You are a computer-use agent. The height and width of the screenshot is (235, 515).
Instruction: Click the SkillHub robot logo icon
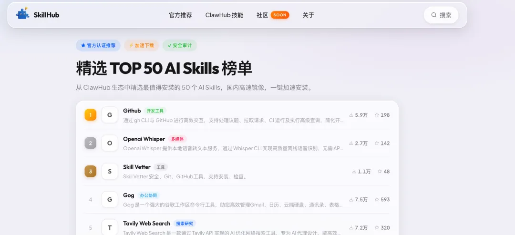23,14
